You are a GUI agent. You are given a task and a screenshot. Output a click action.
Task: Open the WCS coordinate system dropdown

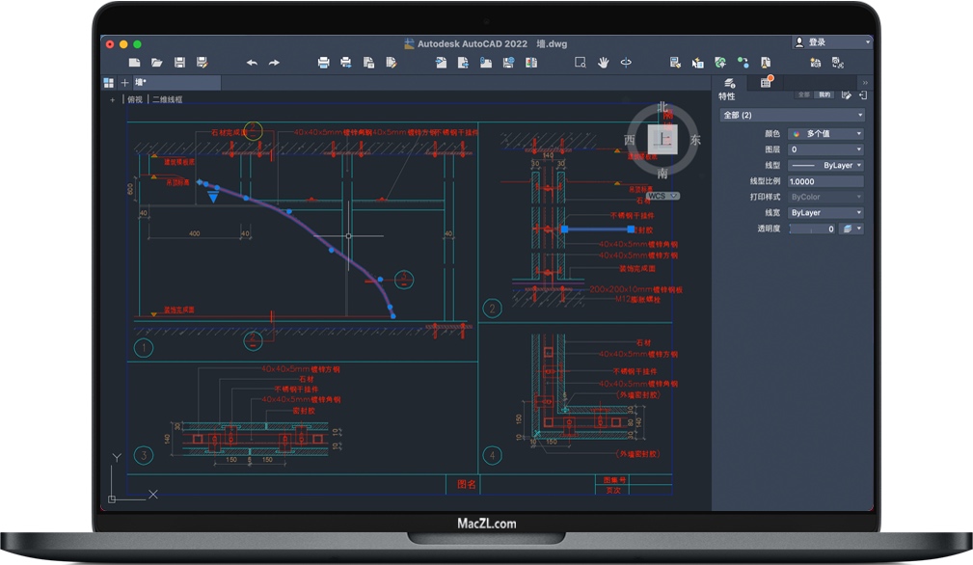point(662,196)
